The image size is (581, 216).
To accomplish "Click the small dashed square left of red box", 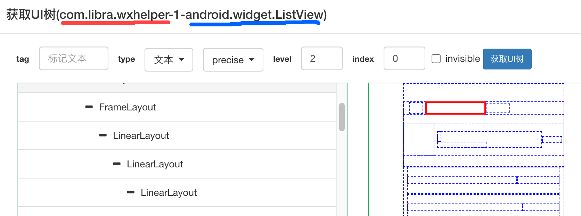I will [416, 108].
